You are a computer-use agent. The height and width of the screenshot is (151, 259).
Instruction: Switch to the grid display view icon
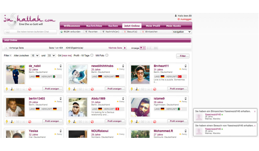(156, 48)
